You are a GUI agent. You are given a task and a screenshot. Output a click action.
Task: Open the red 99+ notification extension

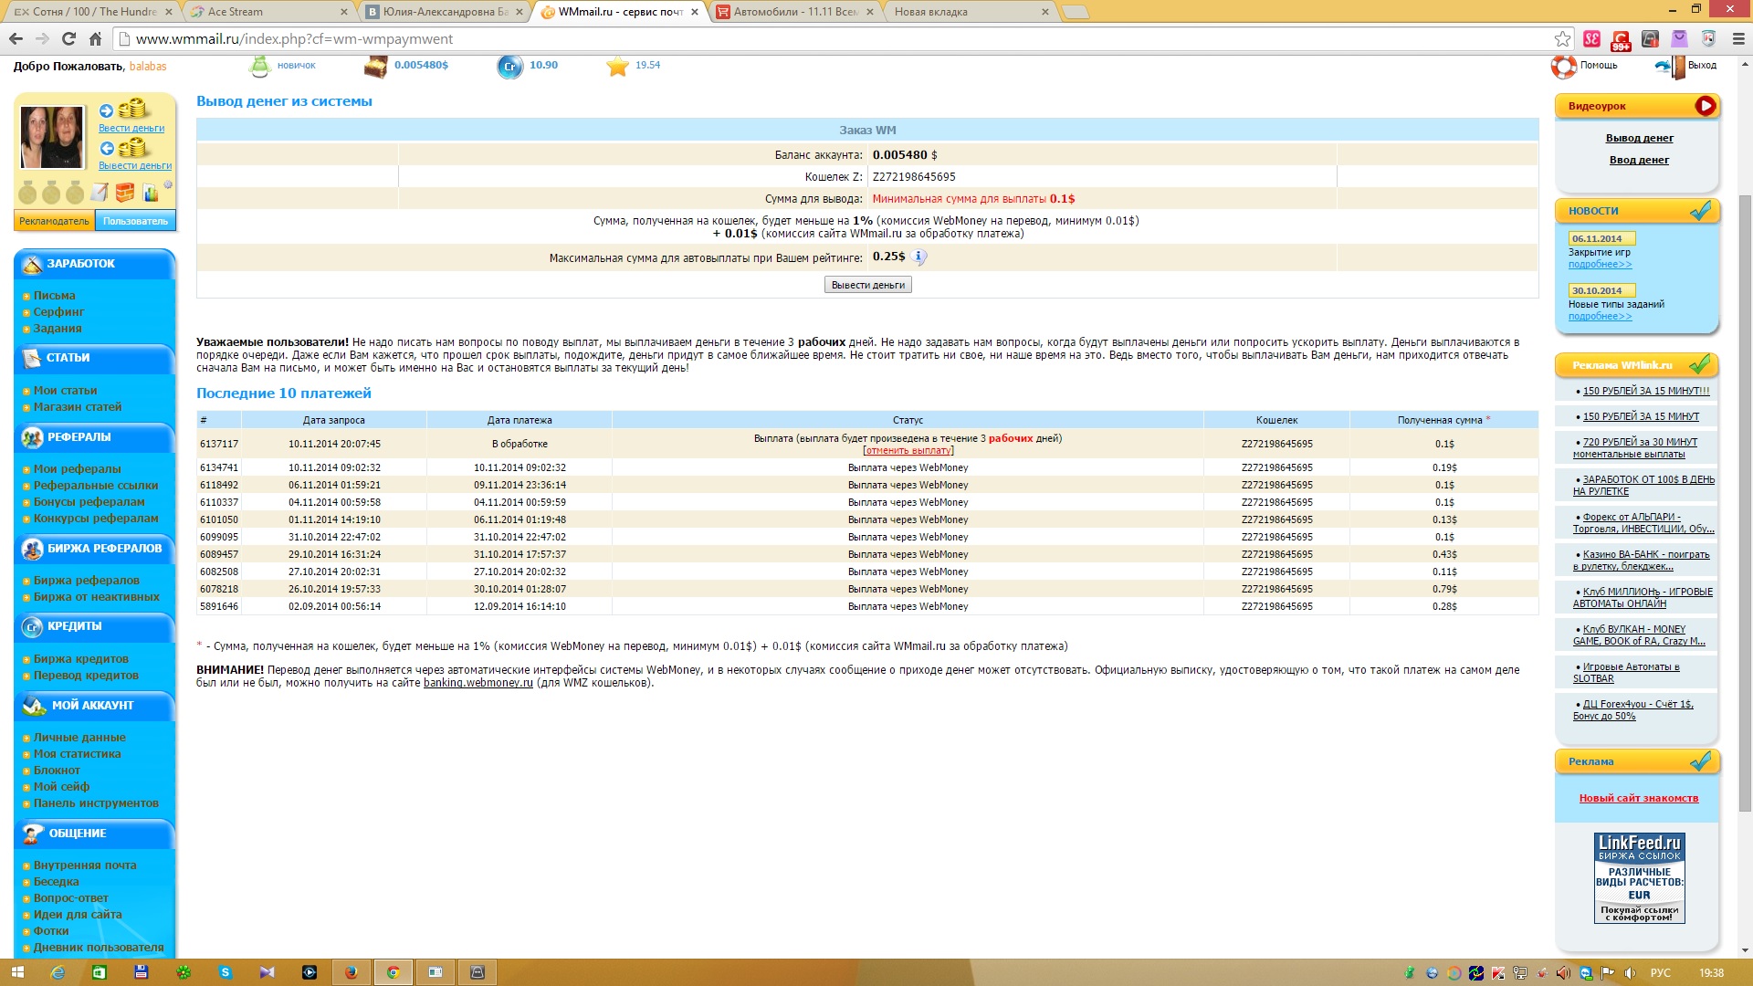click(1621, 40)
